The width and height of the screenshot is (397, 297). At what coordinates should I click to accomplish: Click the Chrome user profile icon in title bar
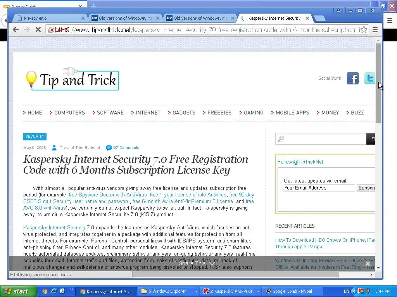338,10
